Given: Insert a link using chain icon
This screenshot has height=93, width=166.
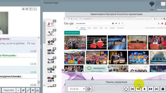Looking at the screenshot, I should click(28, 90).
